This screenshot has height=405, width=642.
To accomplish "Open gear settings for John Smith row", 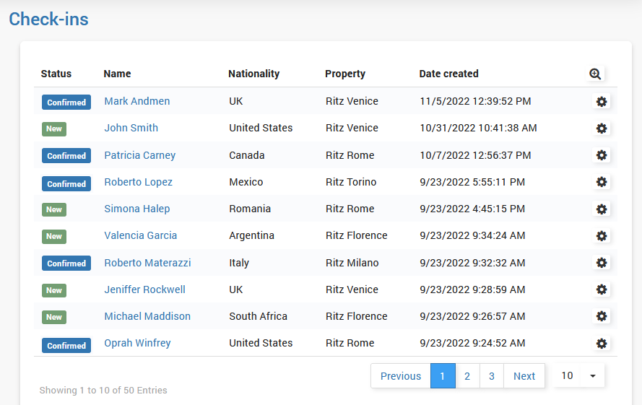I will click(602, 129).
